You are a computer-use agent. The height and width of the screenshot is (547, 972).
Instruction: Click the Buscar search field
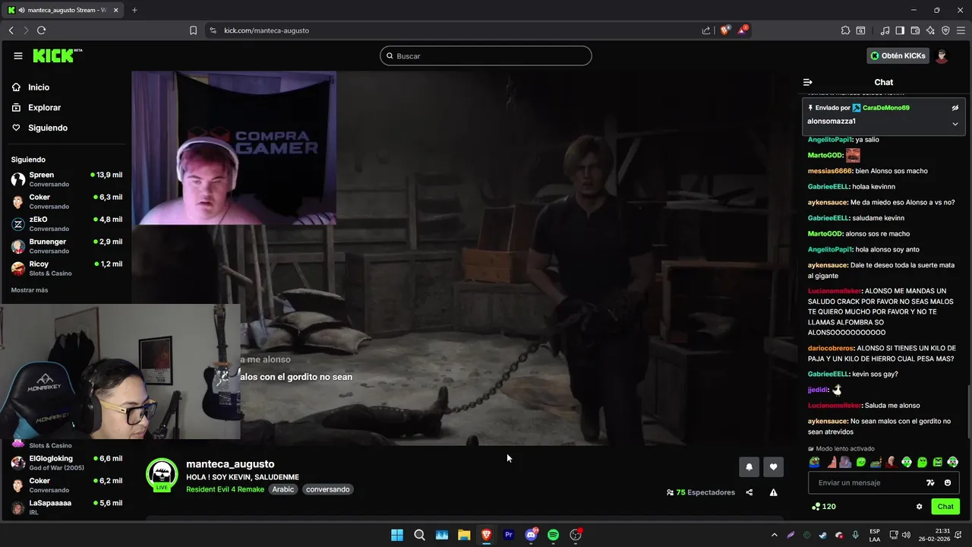pos(486,55)
